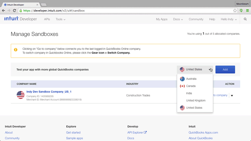Image resolution: width=251 pixels, height=141 pixels.
Task: Click the Go to company link
Action: pyautogui.click(x=220, y=95)
